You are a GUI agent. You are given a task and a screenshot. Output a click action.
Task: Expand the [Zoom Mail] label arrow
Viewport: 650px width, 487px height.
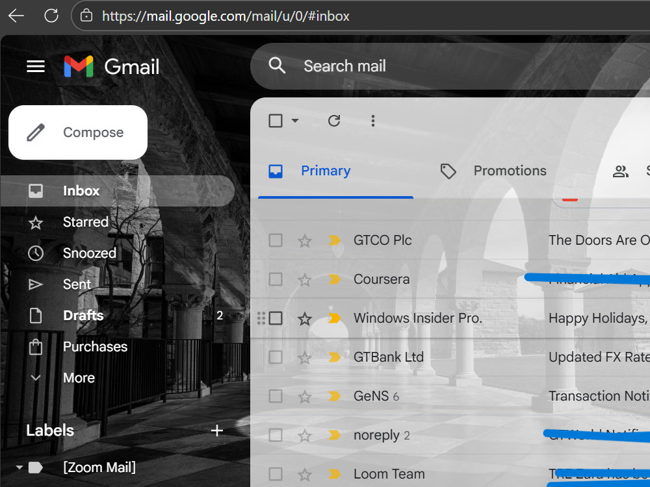click(19, 467)
